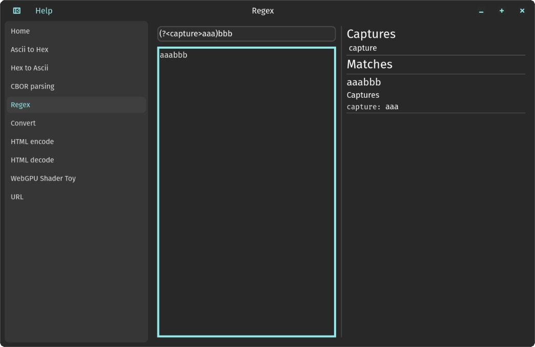Open WebGPU Shader Toy
535x347 pixels.
76,178
